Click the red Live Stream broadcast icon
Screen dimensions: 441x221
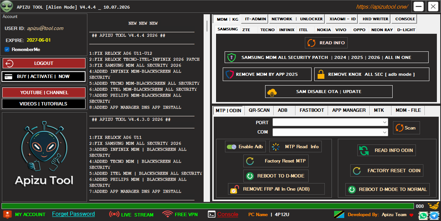pos(114,215)
